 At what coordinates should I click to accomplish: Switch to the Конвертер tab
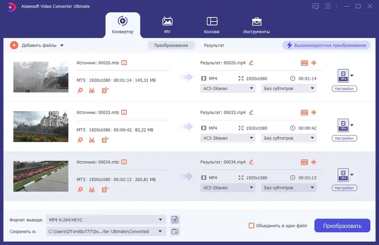123,25
